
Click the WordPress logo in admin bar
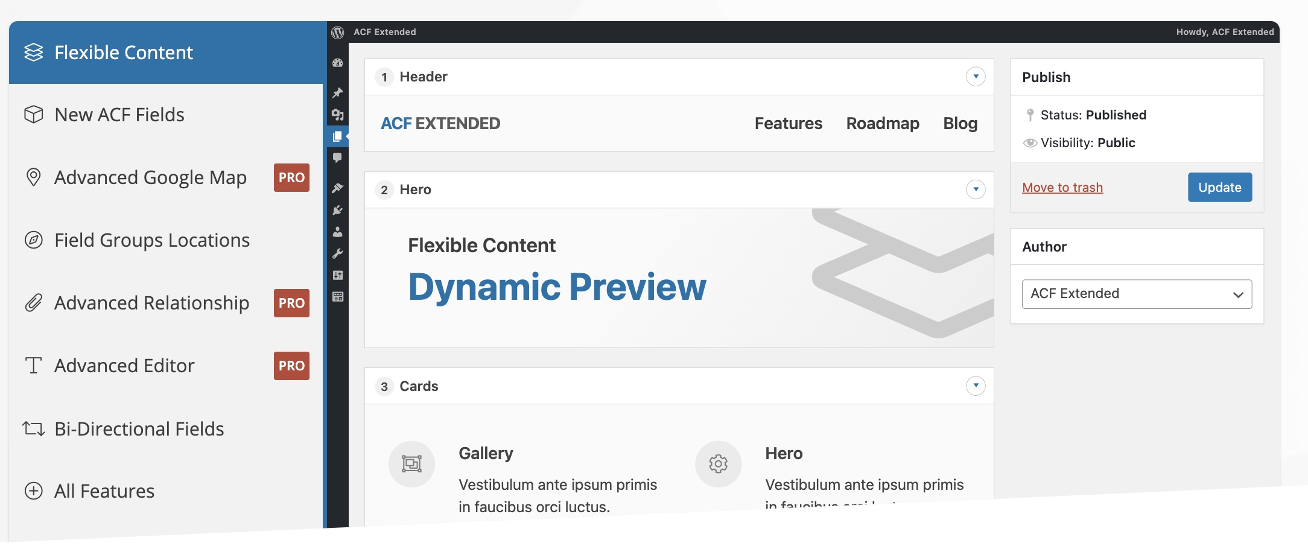click(338, 33)
